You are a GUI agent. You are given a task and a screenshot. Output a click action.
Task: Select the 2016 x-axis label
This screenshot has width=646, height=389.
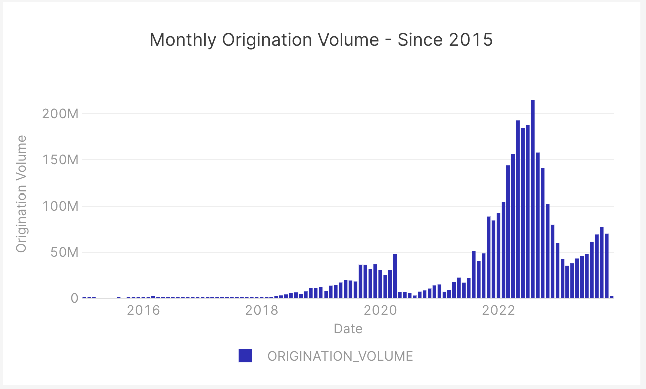pyautogui.click(x=144, y=310)
